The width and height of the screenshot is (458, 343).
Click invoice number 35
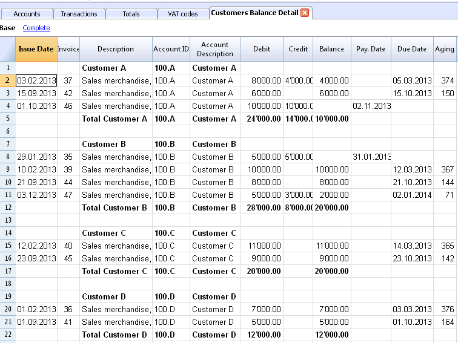[x=68, y=157]
